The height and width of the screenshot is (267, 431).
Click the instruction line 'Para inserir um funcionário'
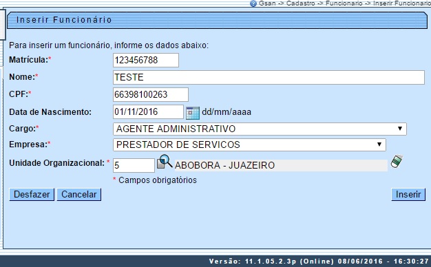coord(109,45)
